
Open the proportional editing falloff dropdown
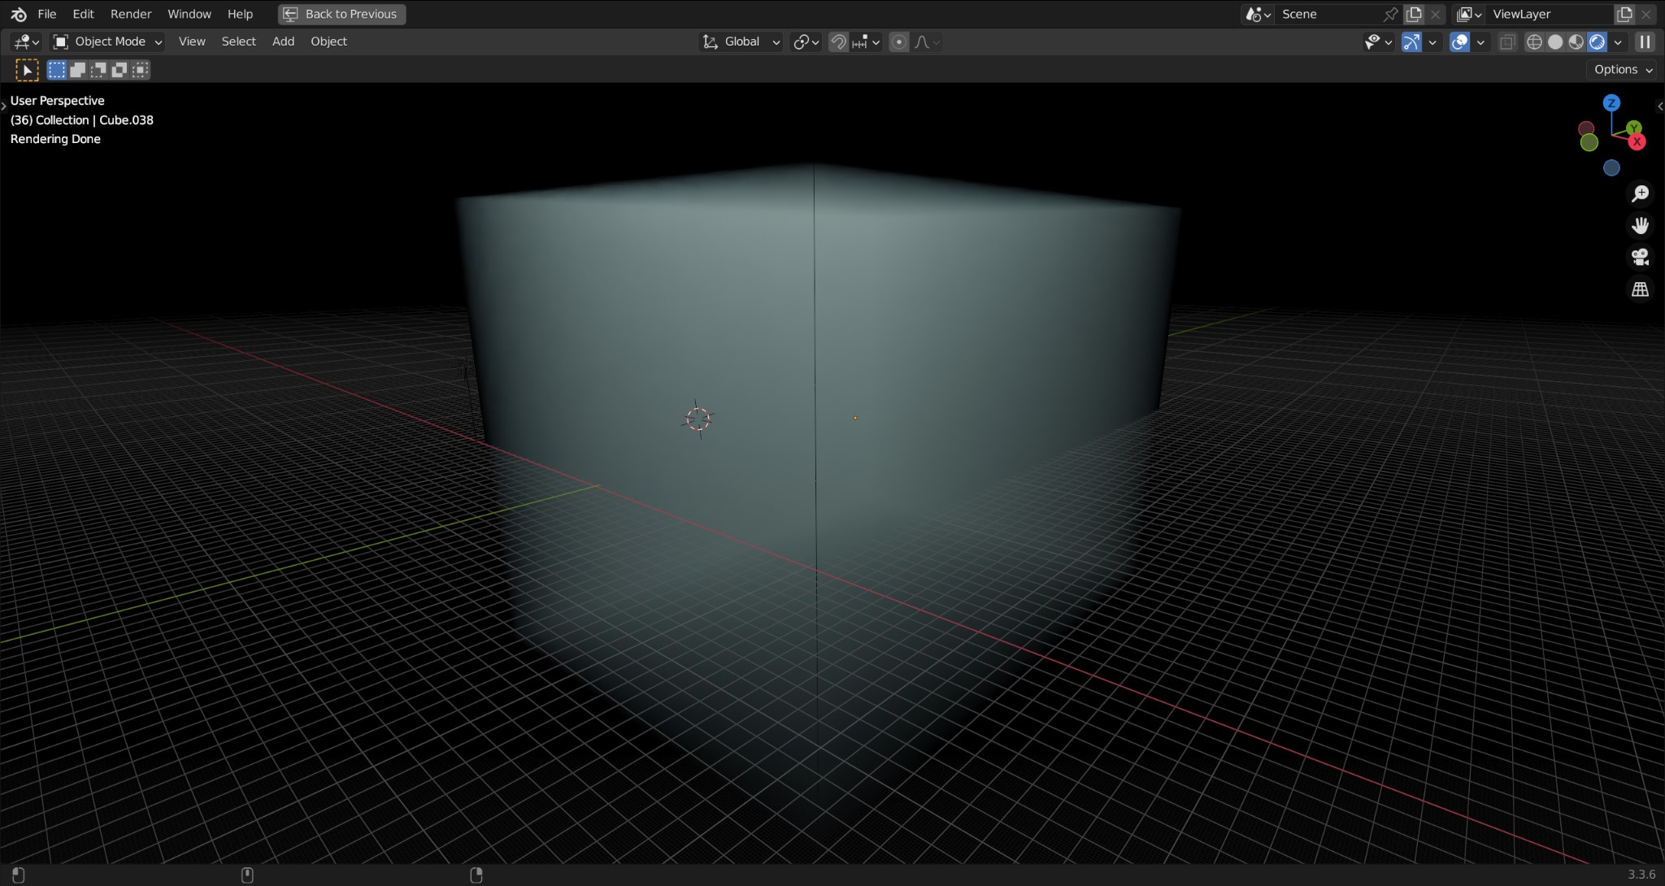point(927,41)
